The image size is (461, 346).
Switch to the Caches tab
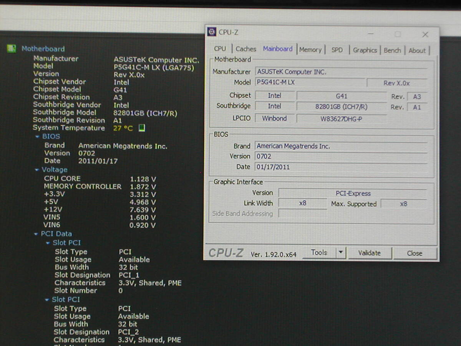[246, 49]
